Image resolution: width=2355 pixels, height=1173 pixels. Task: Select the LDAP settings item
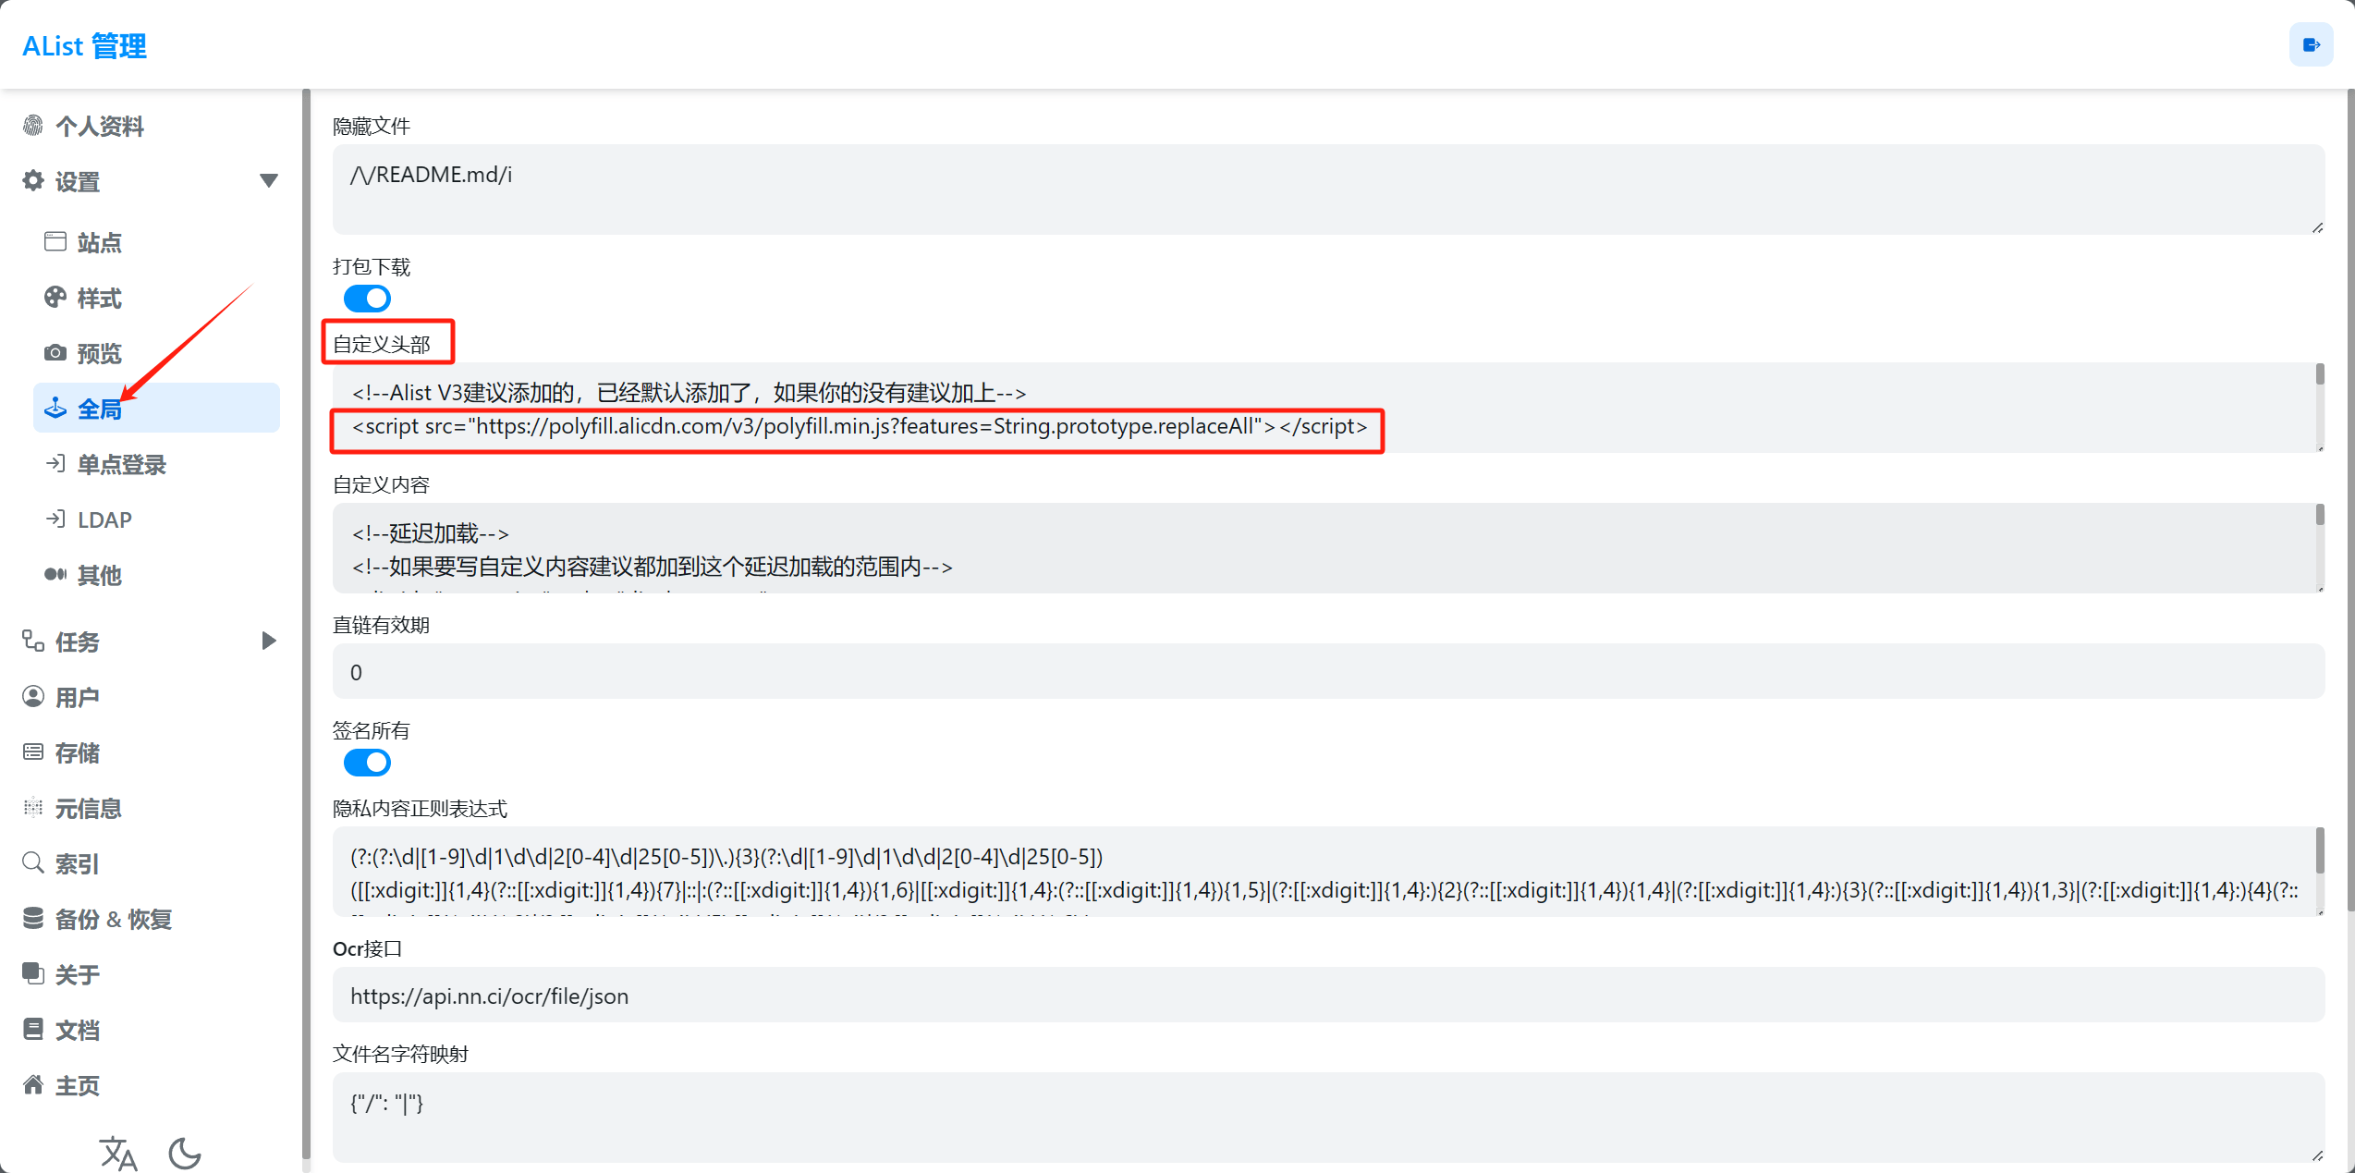pyautogui.click(x=104, y=519)
